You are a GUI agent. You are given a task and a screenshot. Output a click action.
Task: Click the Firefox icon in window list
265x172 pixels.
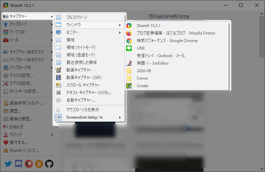(x=129, y=33)
